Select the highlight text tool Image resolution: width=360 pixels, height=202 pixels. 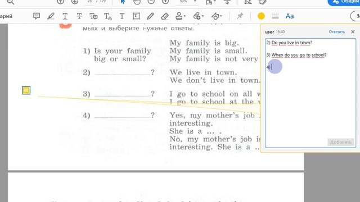[x=51, y=16]
